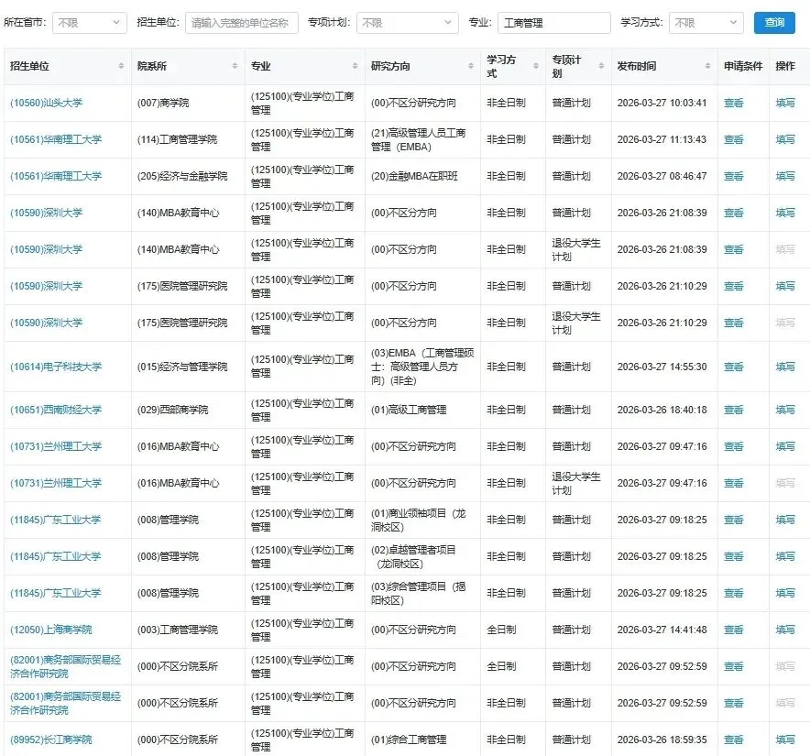Focus the 招生单位 name input field
The width and height of the screenshot is (810, 756).
[242, 23]
